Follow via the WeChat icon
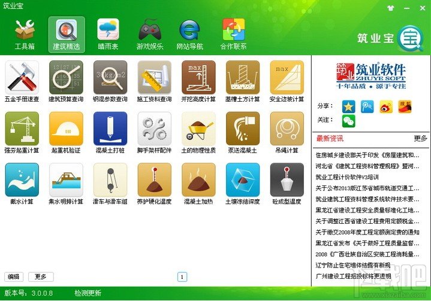 (348, 121)
